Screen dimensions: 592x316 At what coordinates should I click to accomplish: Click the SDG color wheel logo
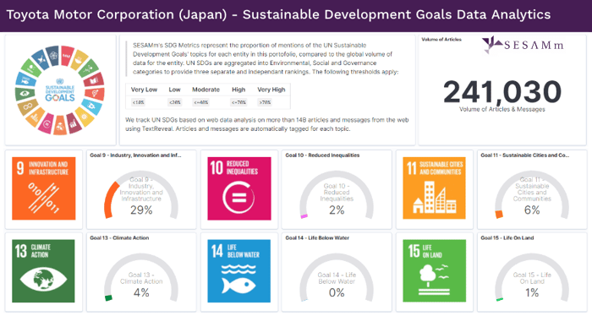[x=60, y=90]
